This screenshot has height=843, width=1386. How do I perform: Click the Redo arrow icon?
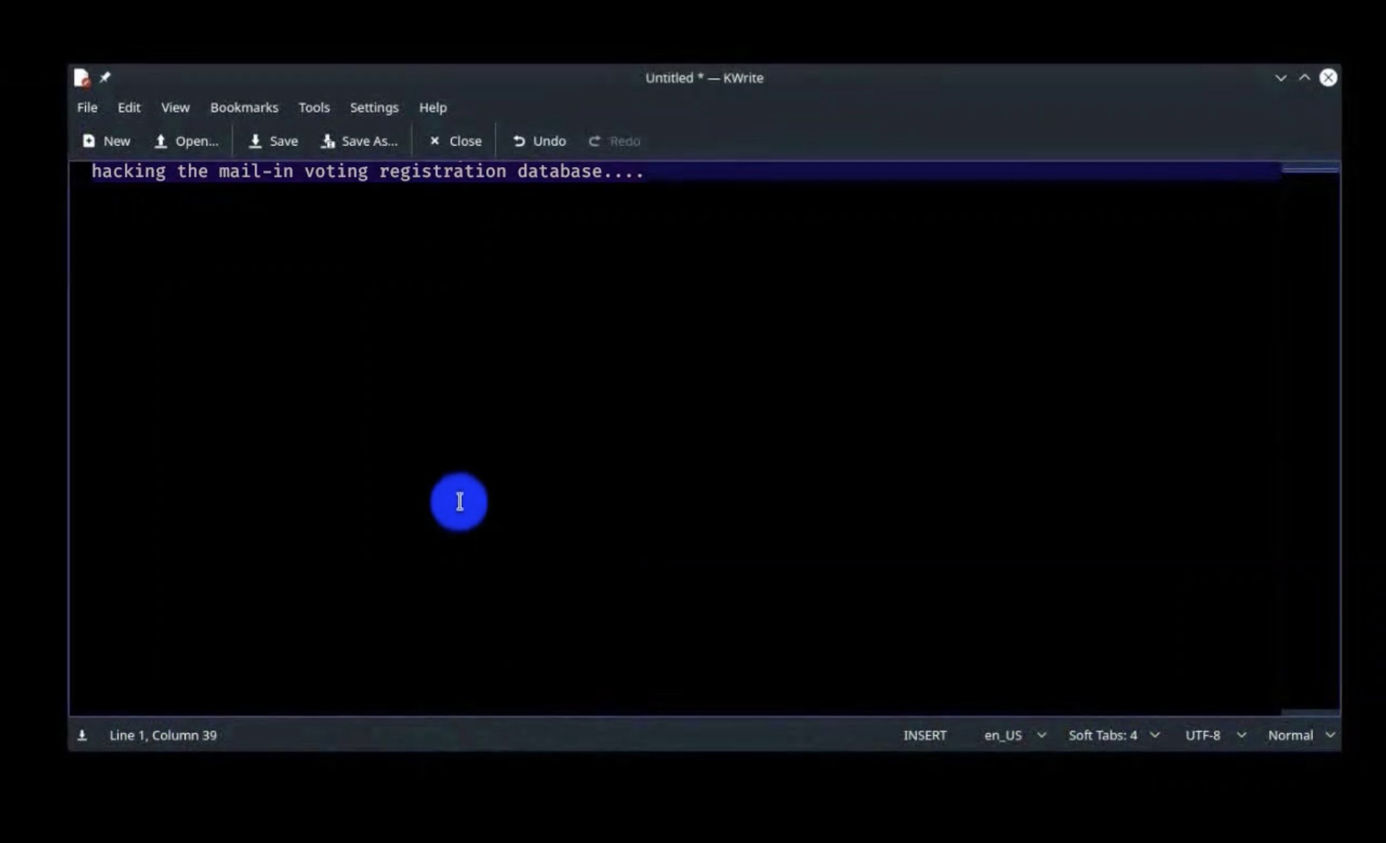tap(594, 141)
